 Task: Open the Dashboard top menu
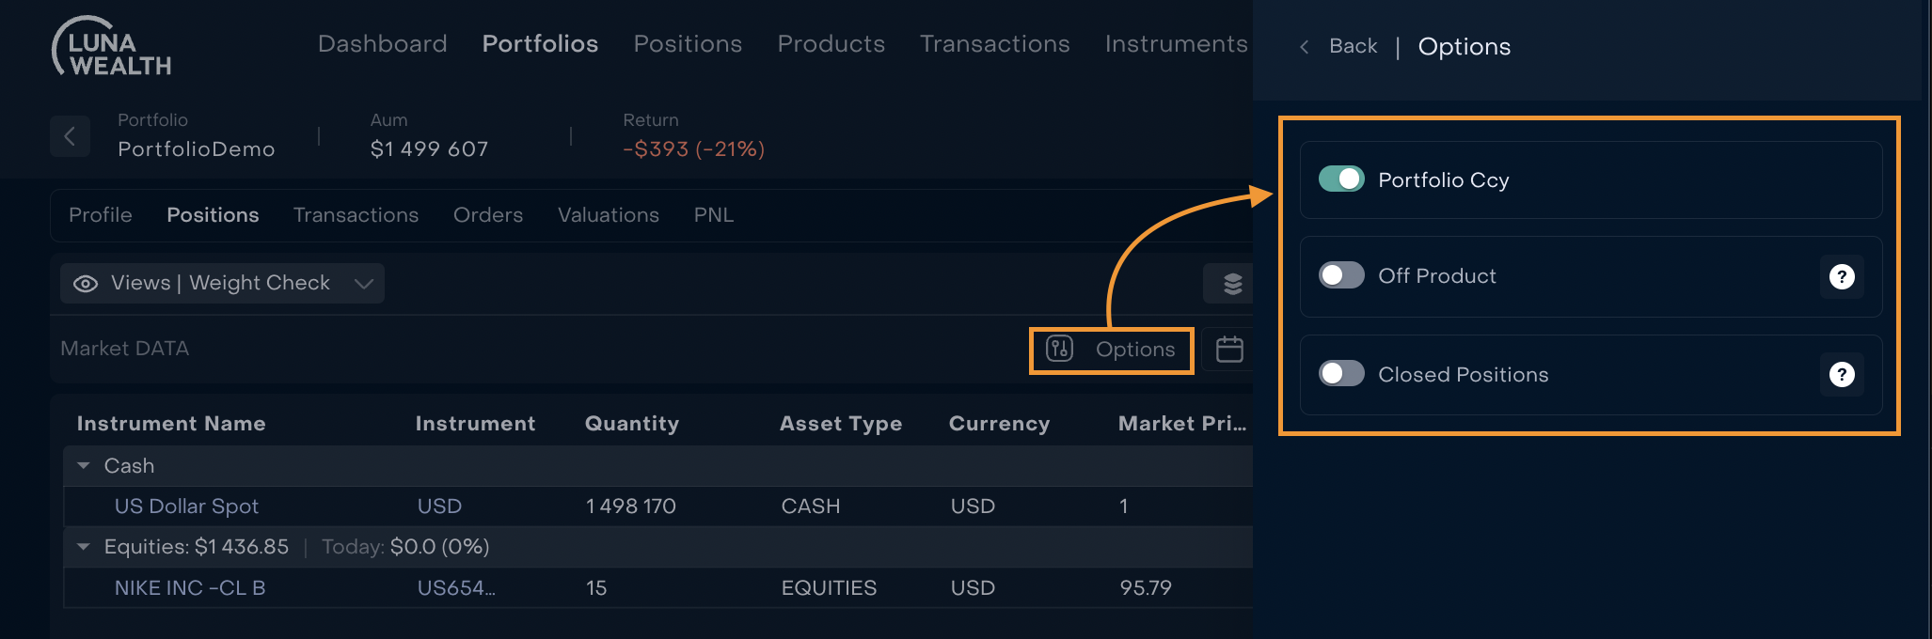[x=382, y=44]
